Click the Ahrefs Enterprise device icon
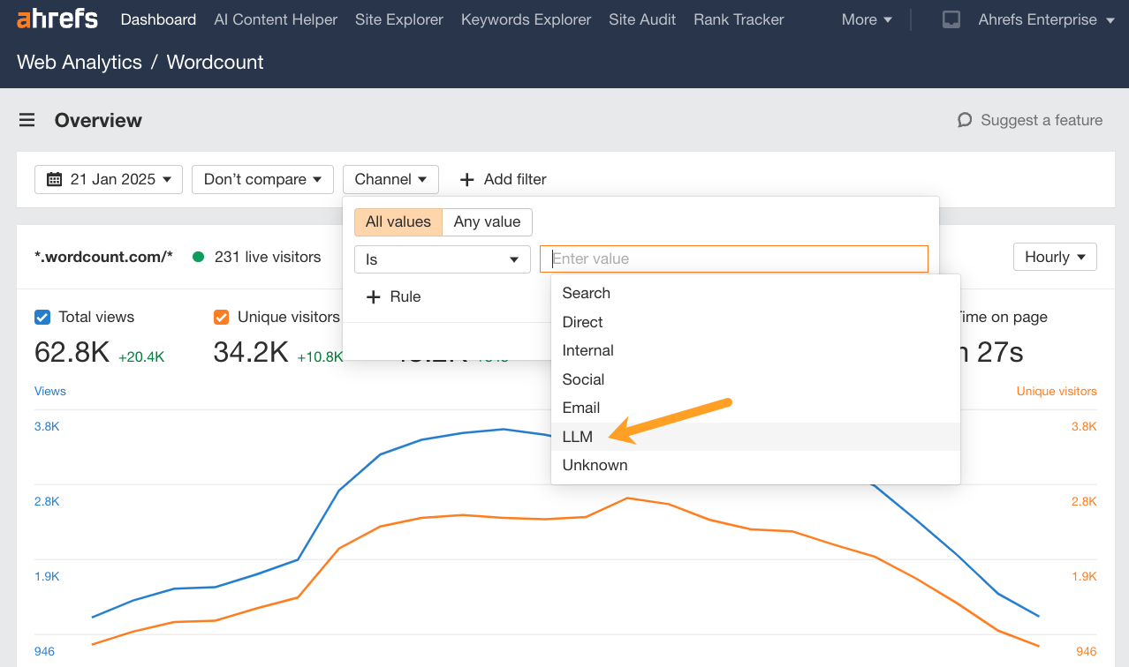The width and height of the screenshot is (1129, 667). (x=951, y=18)
